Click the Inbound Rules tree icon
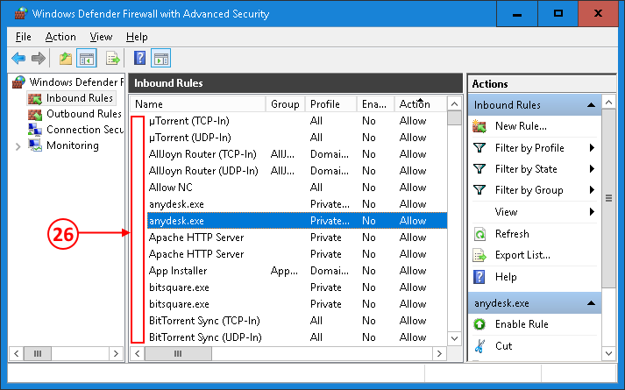This screenshot has width=625, height=390. click(35, 98)
